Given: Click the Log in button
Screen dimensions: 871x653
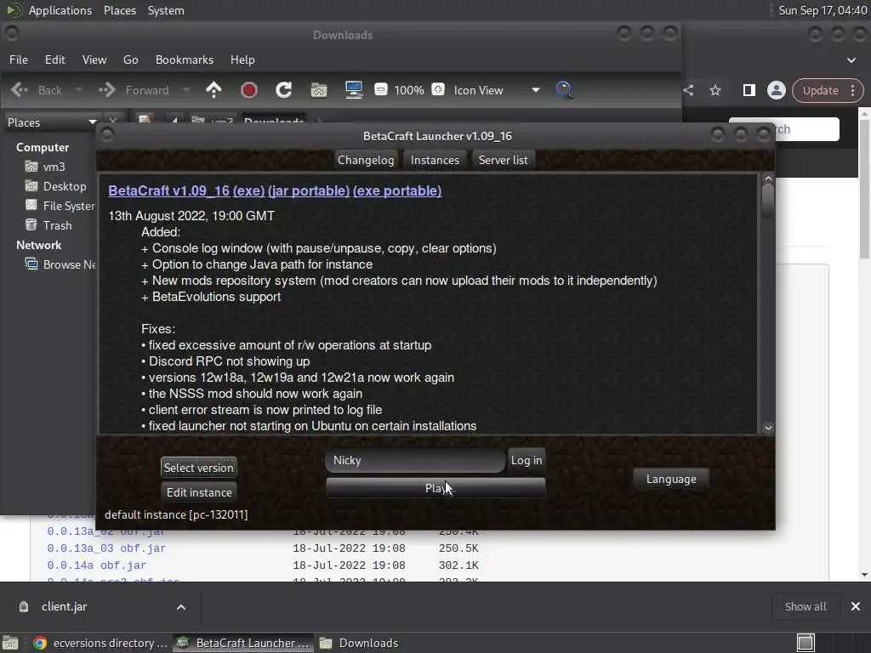Looking at the screenshot, I should [526, 460].
